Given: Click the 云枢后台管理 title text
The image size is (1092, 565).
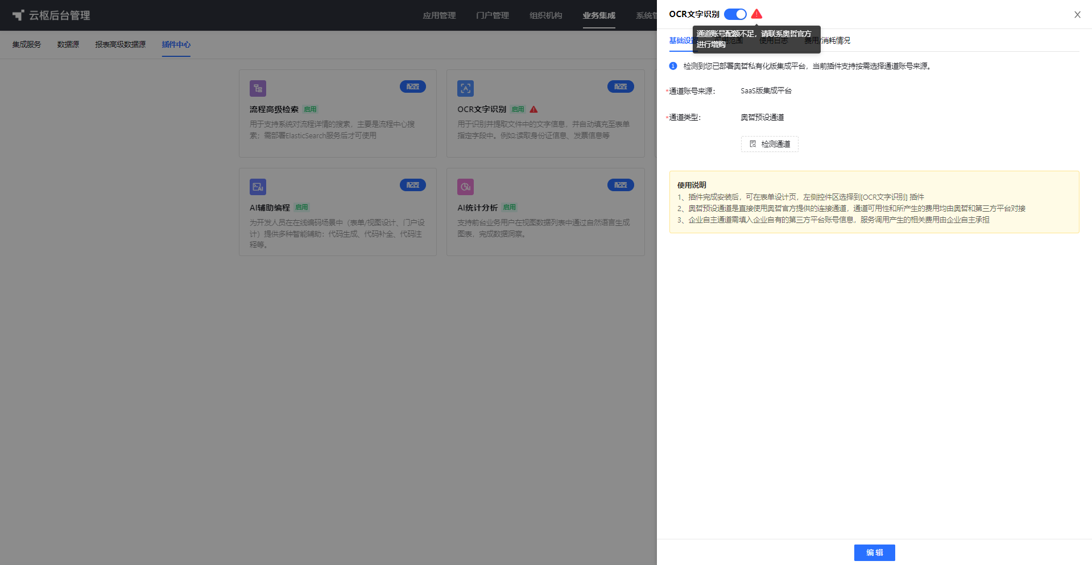Looking at the screenshot, I should (60, 15).
